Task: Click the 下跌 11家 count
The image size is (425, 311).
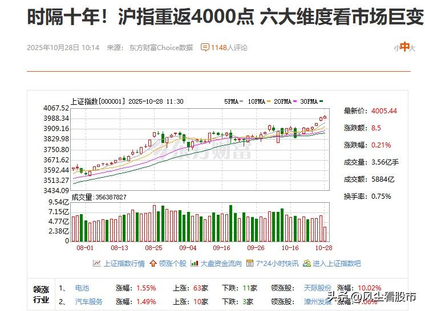Action: click(250, 288)
